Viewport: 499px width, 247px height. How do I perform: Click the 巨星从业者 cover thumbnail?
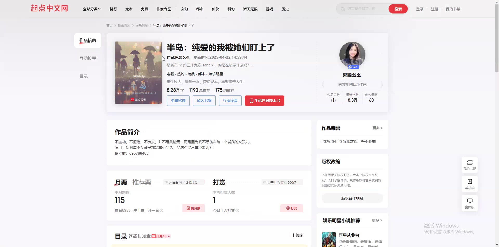click(x=329, y=239)
